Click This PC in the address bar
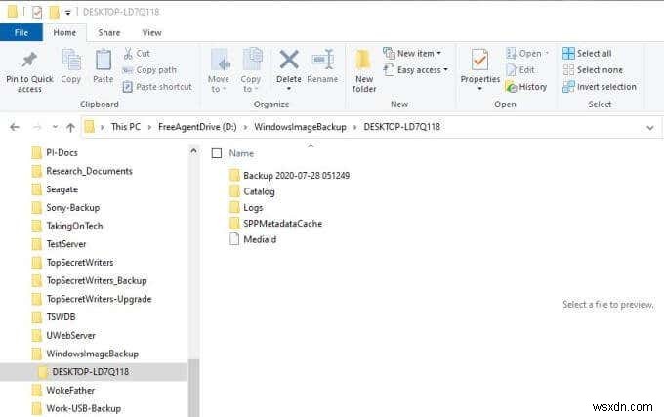Image resolution: width=664 pixels, height=417 pixels. [126, 127]
